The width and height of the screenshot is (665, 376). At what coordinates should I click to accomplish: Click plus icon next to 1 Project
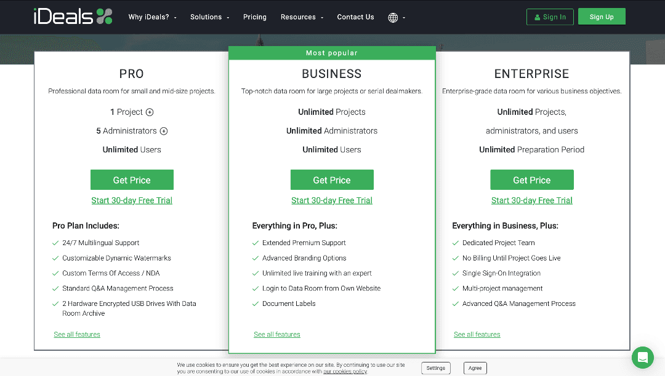pyautogui.click(x=150, y=112)
